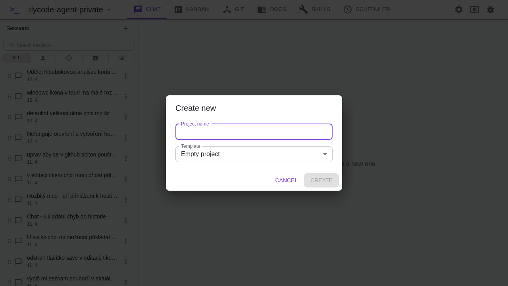Filter sessions by clock icon
The image size is (508, 286).
(x=69, y=58)
